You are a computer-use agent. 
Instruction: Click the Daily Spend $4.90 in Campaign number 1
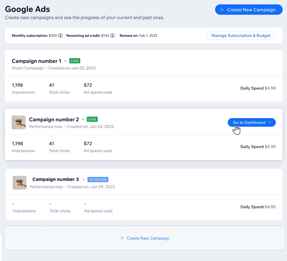[x=258, y=88]
